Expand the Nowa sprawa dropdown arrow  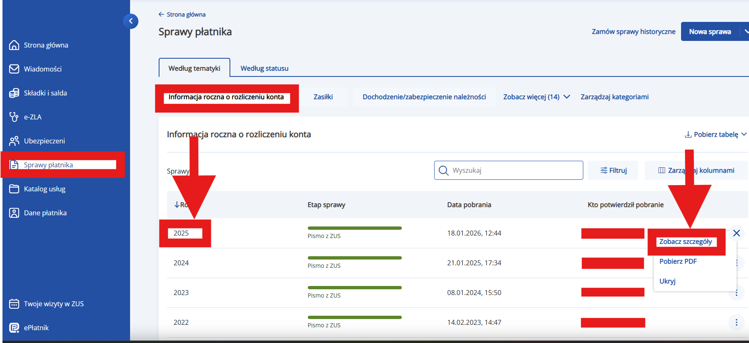(745, 31)
